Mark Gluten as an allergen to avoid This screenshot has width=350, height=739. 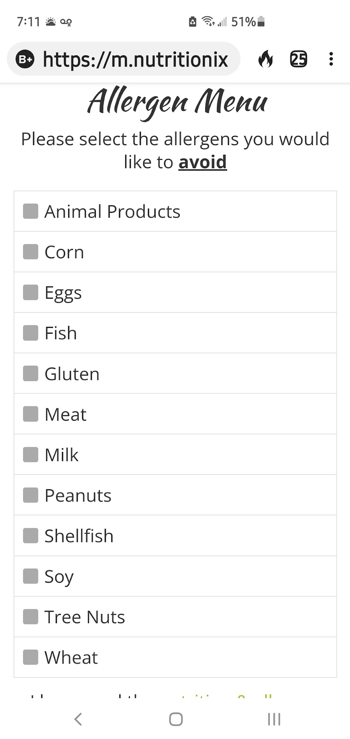[x=31, y=373]
